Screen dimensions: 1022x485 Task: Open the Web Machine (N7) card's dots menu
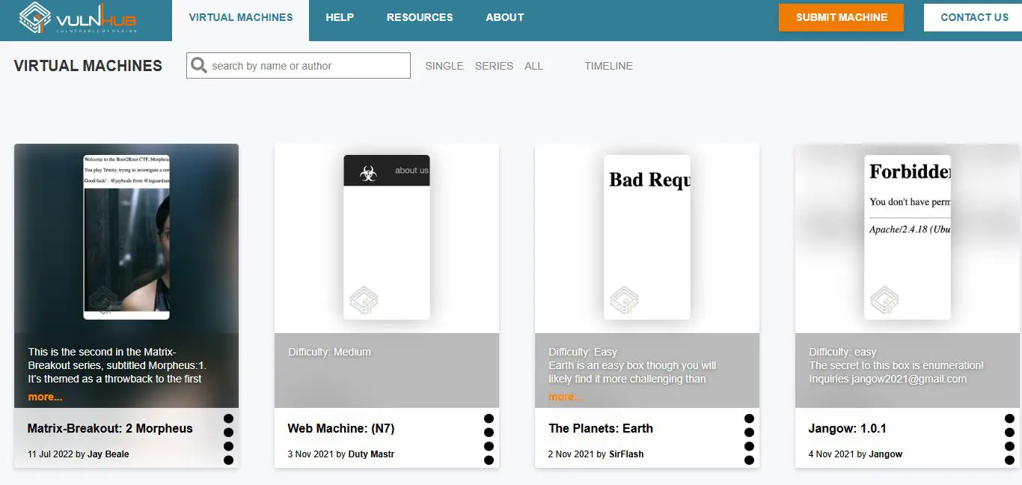[x=489, y=439]
